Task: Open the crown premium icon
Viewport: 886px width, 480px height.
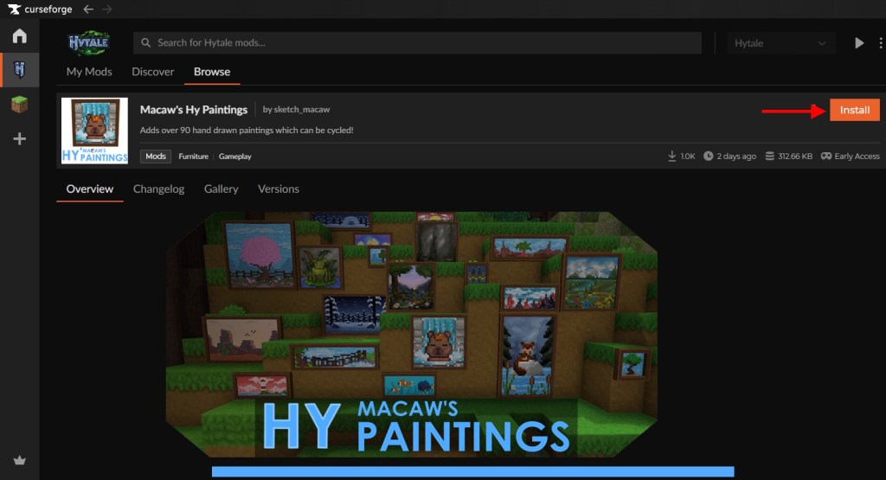Action: (x=19, y=460)
